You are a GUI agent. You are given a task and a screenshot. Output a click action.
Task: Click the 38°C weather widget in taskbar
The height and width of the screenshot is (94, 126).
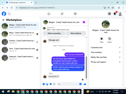pos(90,91)
